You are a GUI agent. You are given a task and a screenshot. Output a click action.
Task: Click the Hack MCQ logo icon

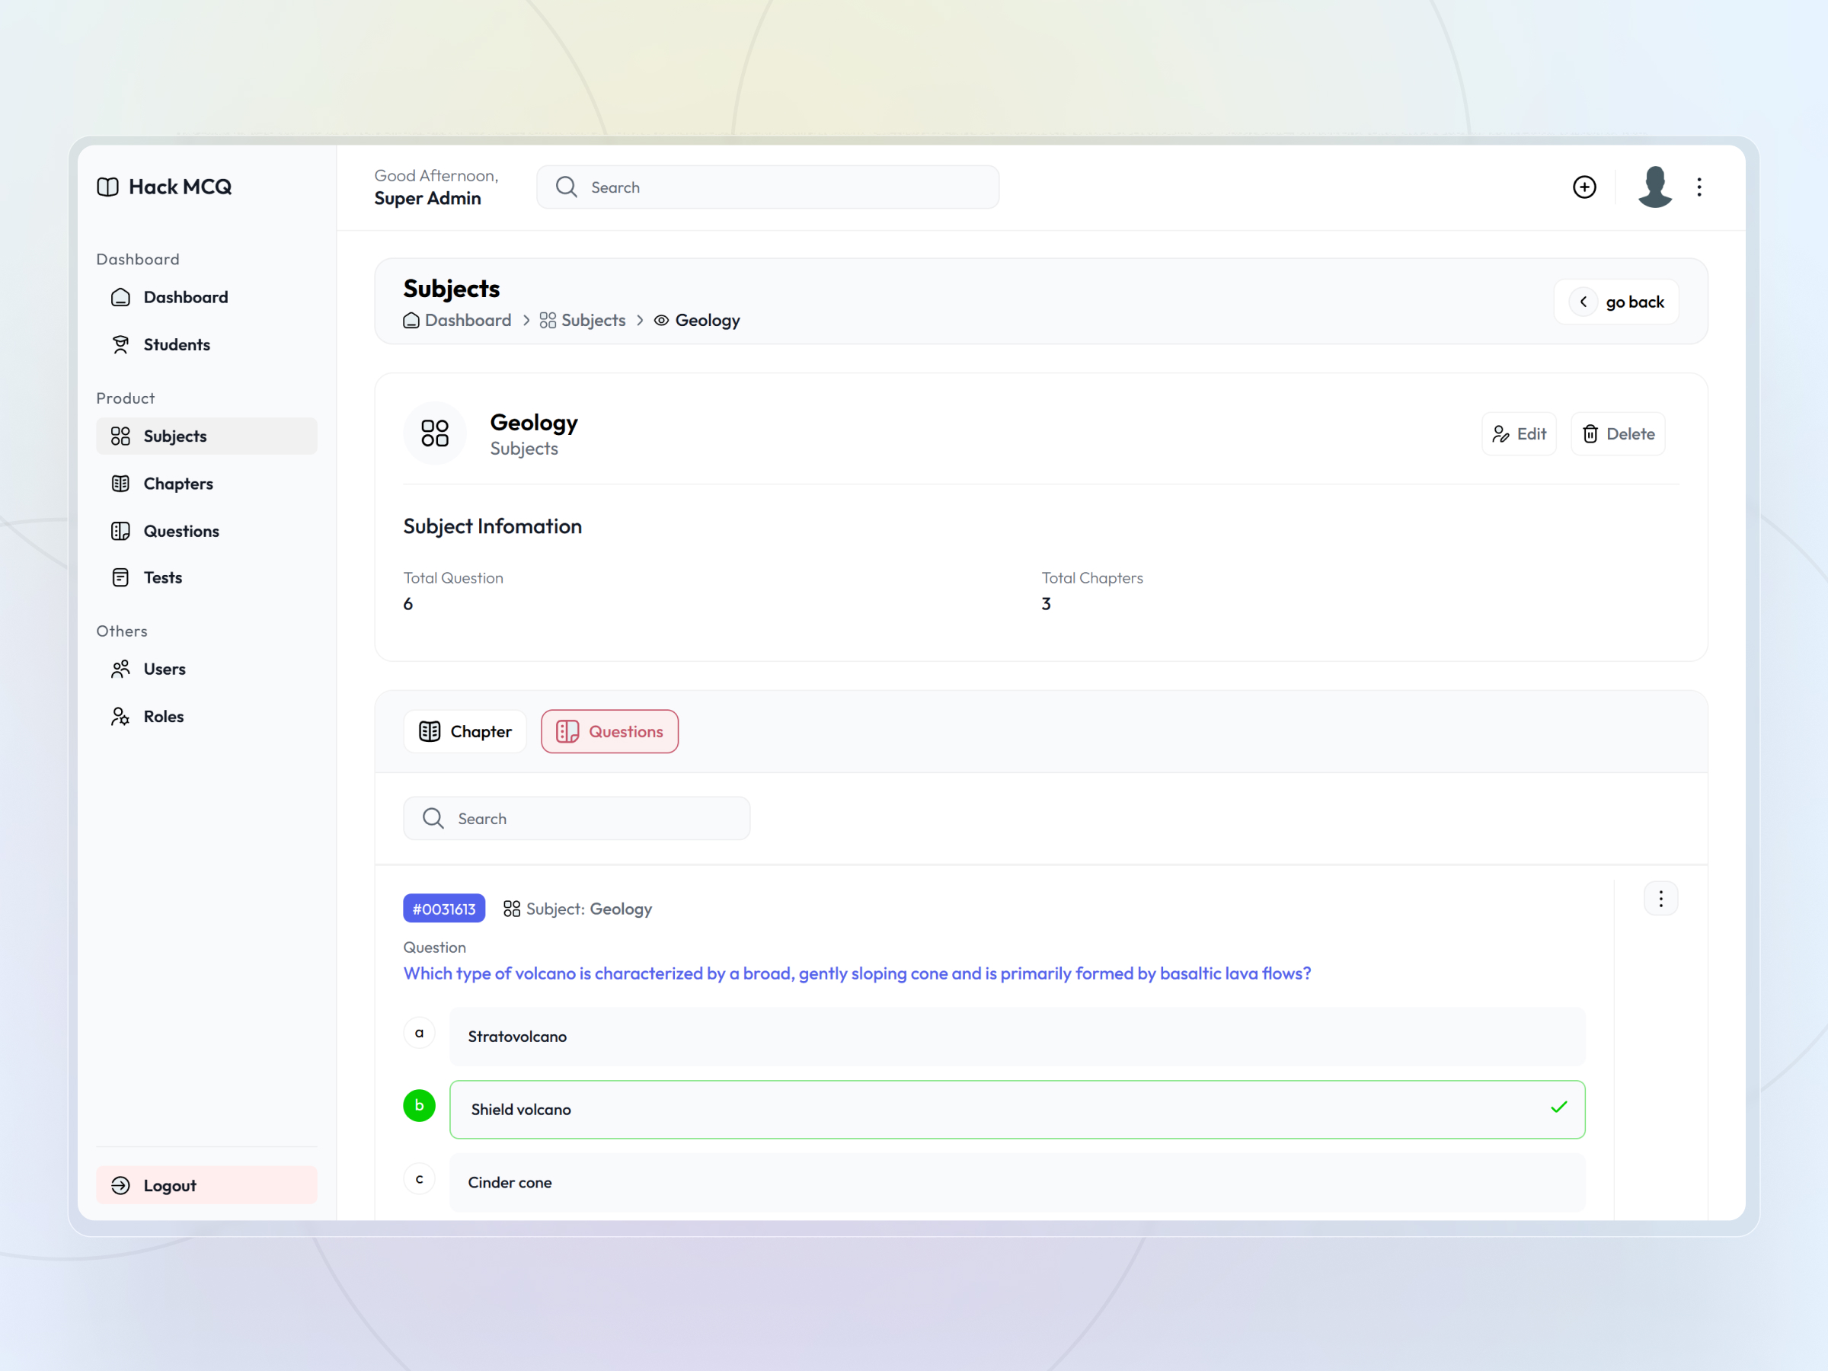pyautogui.click(x=107, y=187)
